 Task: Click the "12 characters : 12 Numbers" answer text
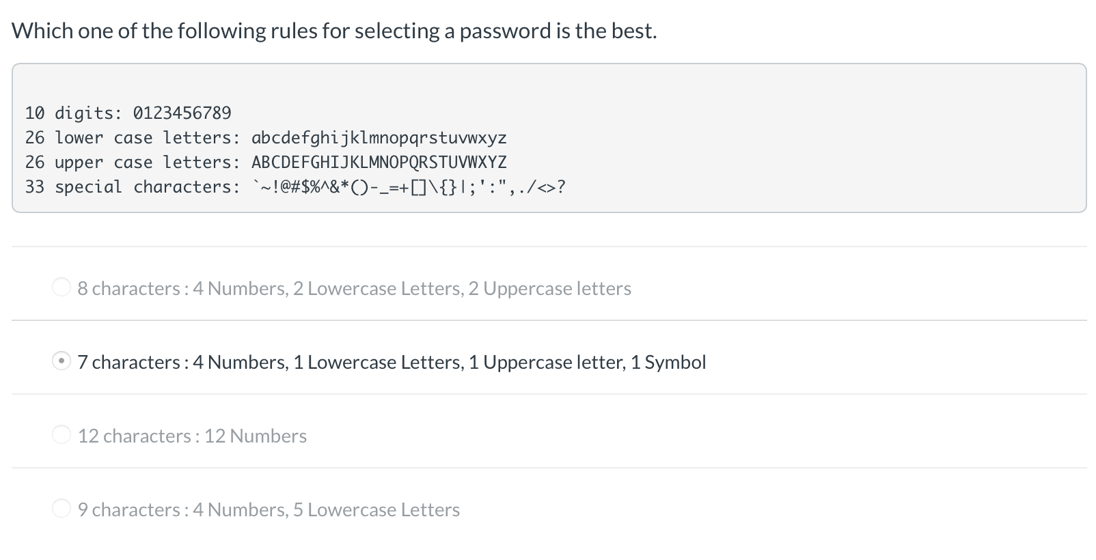(192, 436)
